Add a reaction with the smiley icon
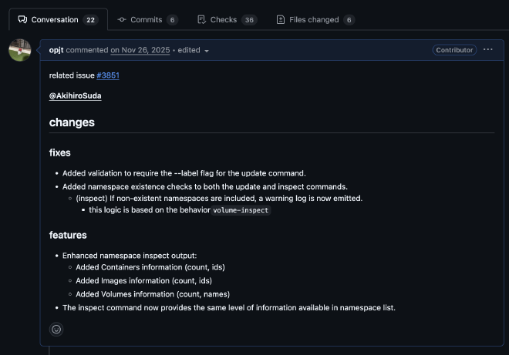The width and height of the screenshot is (509, 355). pos(56,329)
